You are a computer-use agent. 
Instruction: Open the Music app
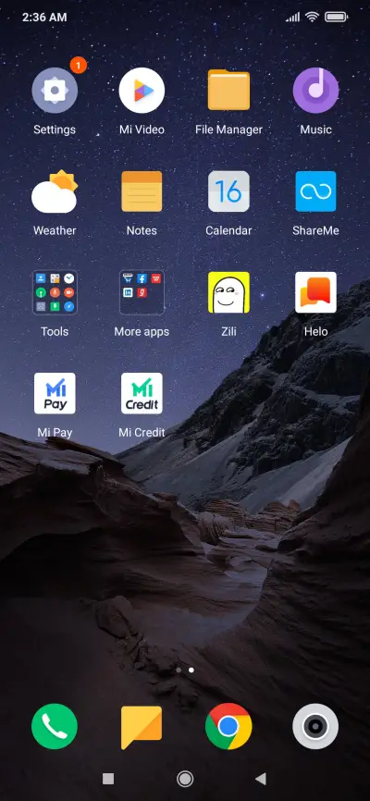click(315, 91)
